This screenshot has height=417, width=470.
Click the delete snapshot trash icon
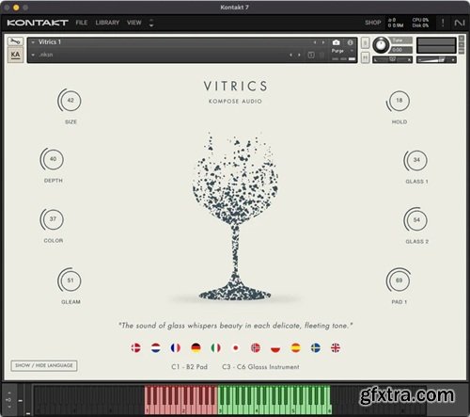pyautogui.click(x=321, y=56)
